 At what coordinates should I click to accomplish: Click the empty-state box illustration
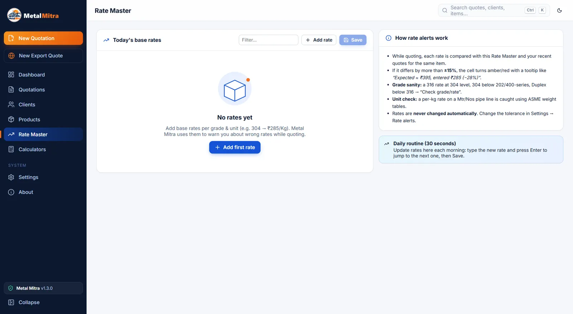235,88
